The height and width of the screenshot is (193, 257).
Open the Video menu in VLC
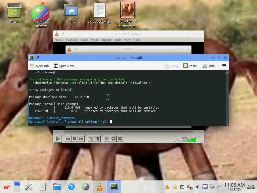click(95, 40)
